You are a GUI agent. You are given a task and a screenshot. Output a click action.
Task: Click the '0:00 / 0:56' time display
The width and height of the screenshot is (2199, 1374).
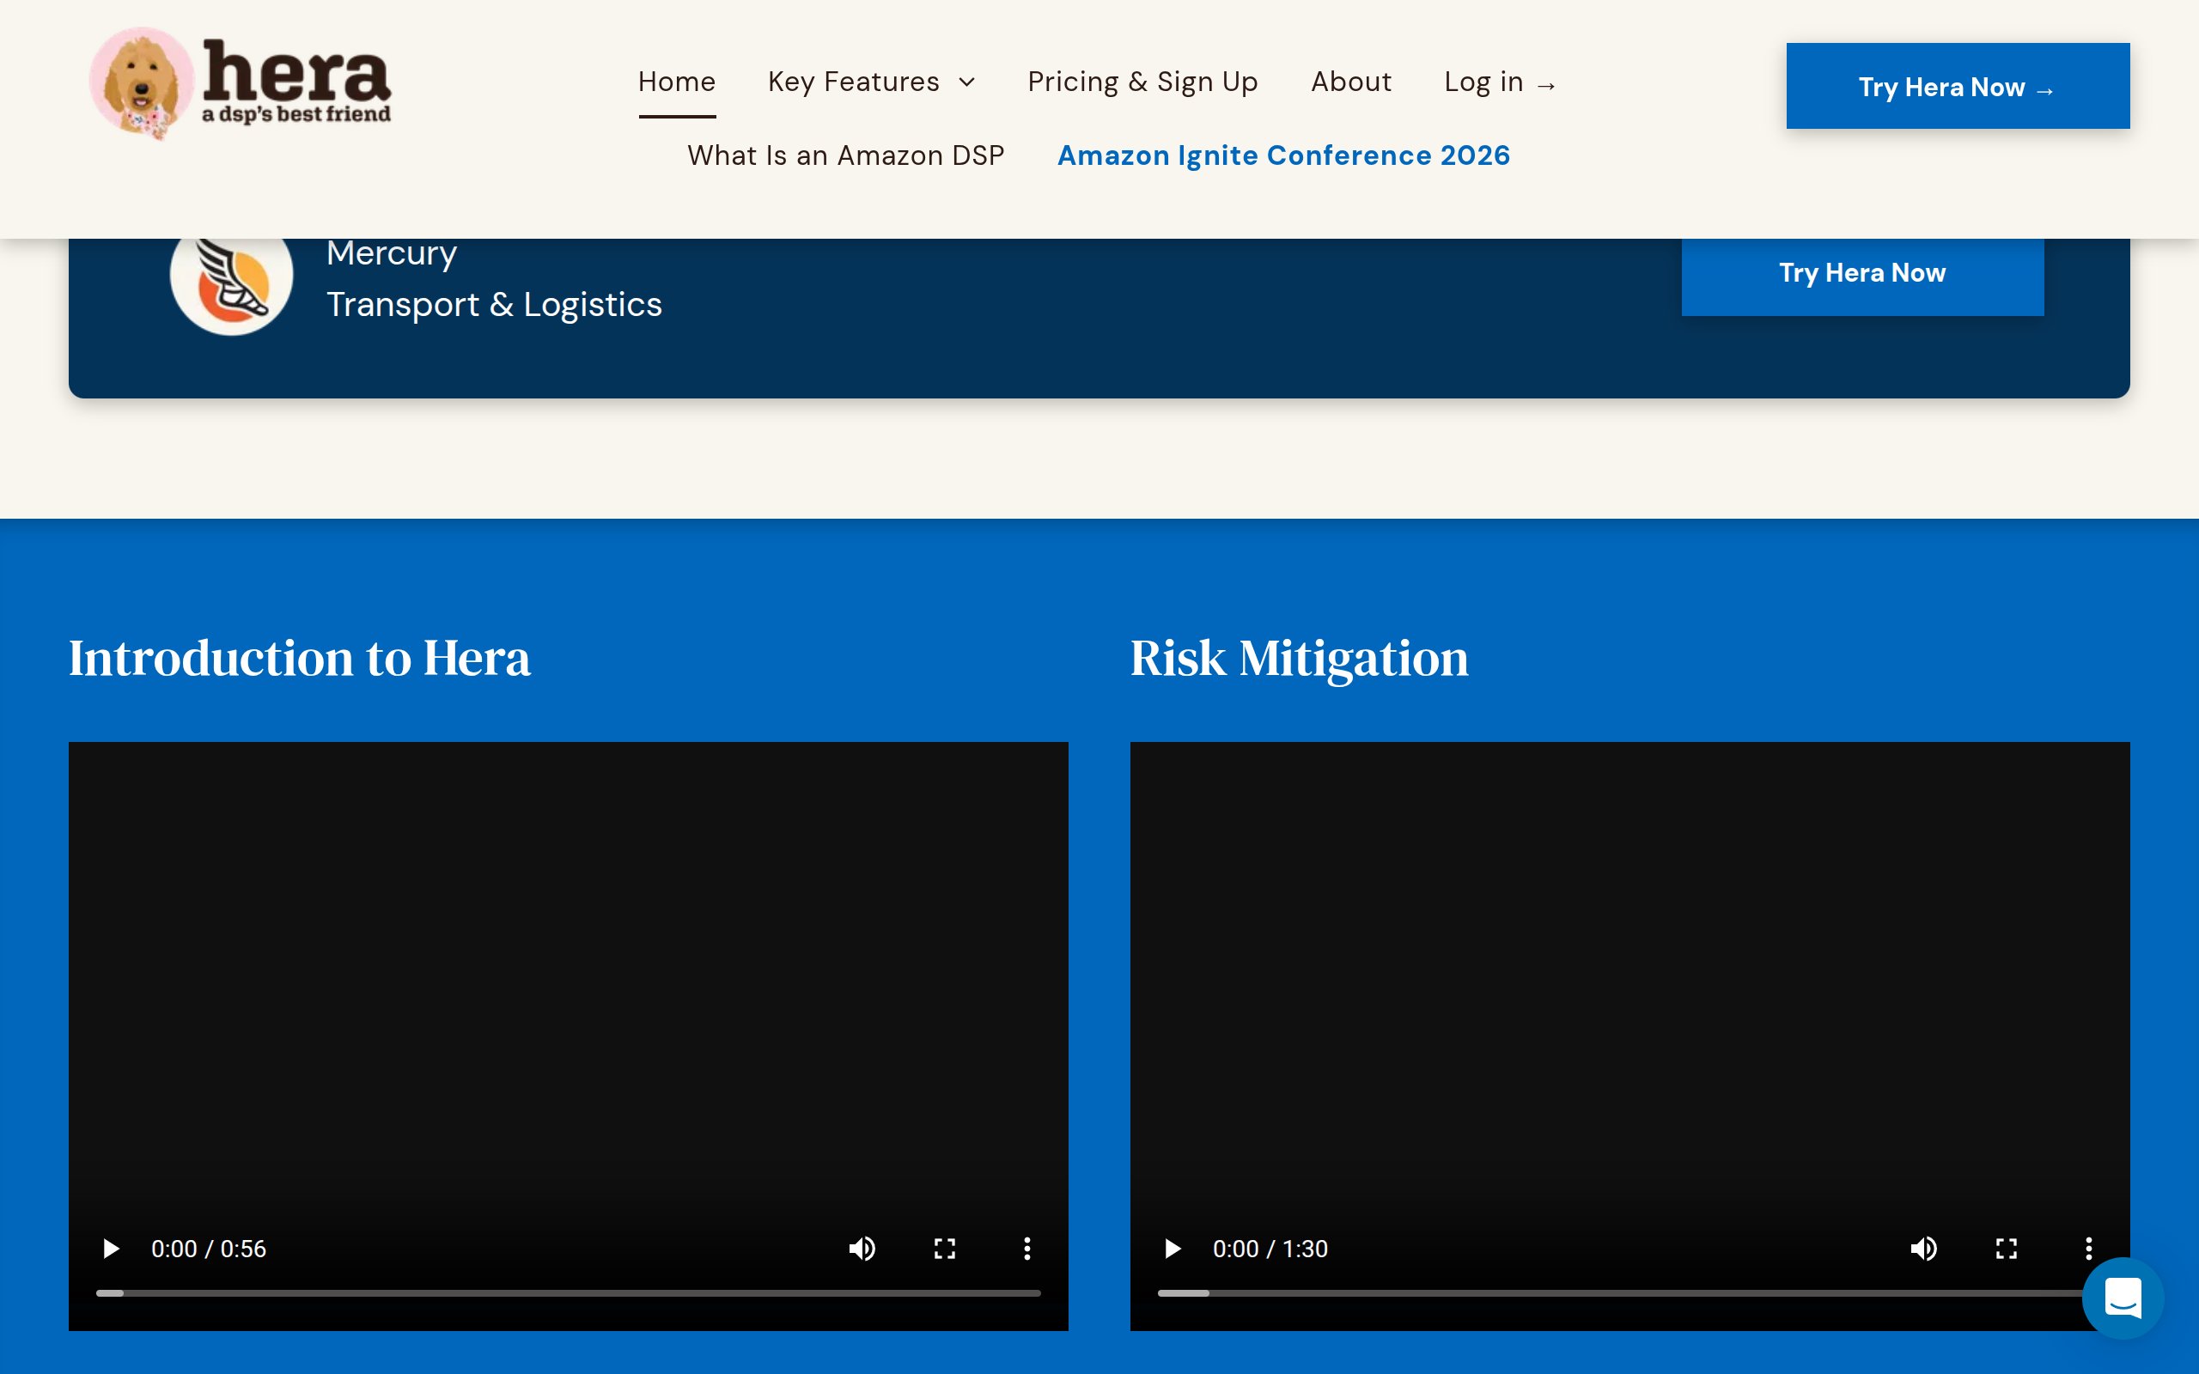[209, 1249]
